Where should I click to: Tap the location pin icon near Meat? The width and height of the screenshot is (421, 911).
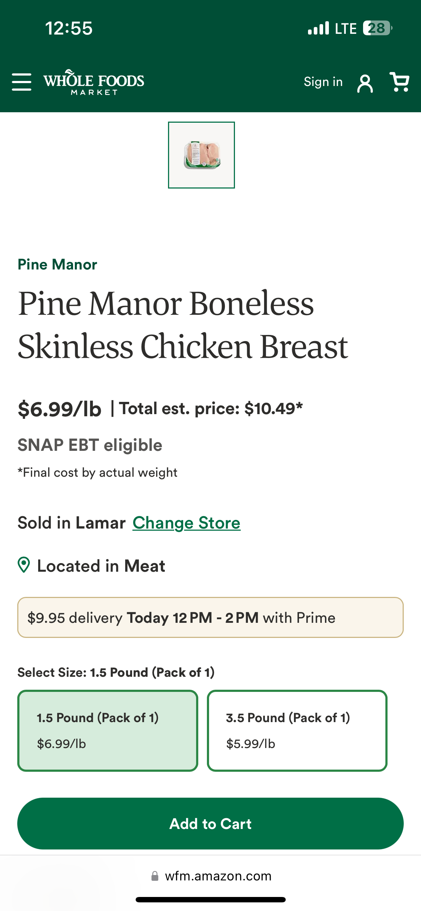[24, 565]
